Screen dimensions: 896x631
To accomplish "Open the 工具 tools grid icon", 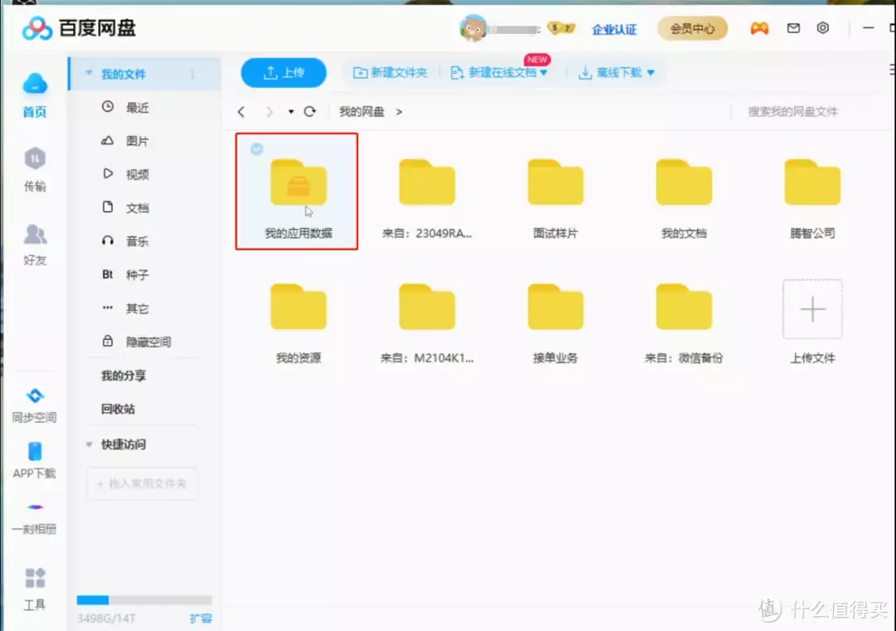I will (35, 578).
